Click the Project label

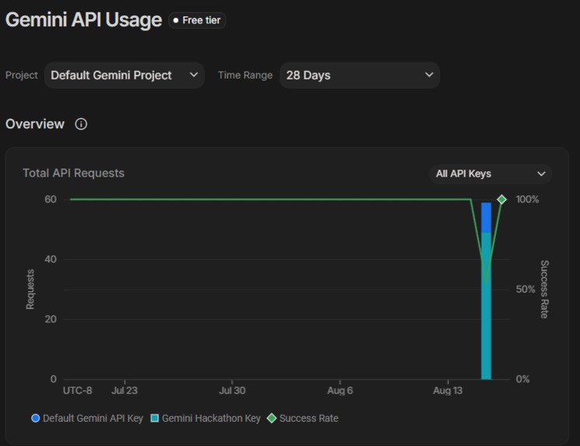[x=22, y=75]
